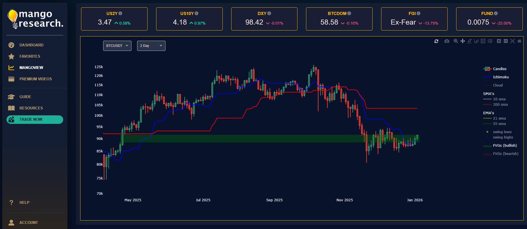Select the erase active shape tool
Viewport: 527px width, 229px height.
[490, 41]
